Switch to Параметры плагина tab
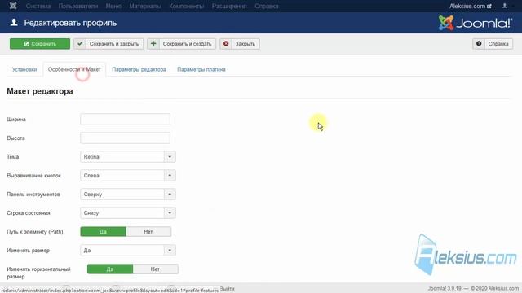The height and width of the screenshot is (293, 522). click(x=201, y=69)
